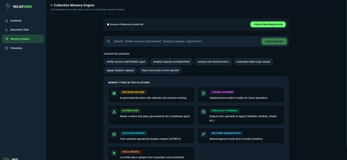Click the Vector Search button
This screenshot has height=160, width=347.
pos(274,41)
